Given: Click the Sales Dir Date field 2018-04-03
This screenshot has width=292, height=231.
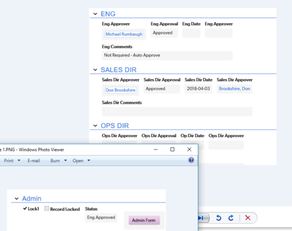Looking at the screenshot, I should pyautogui.click(x=198, y=89).
